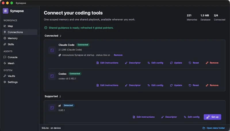
Task: Click the Memory brain icon
Action: pos(5,38)
